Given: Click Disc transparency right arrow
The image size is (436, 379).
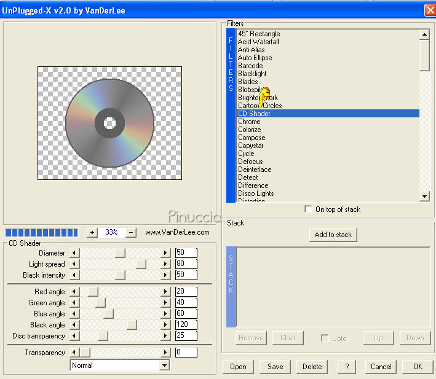Looking at the screenshot, I should pyautogui.click(x=165, y=336).
